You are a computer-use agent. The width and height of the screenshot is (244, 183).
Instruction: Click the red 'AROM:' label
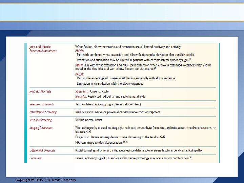click(80, 51)
